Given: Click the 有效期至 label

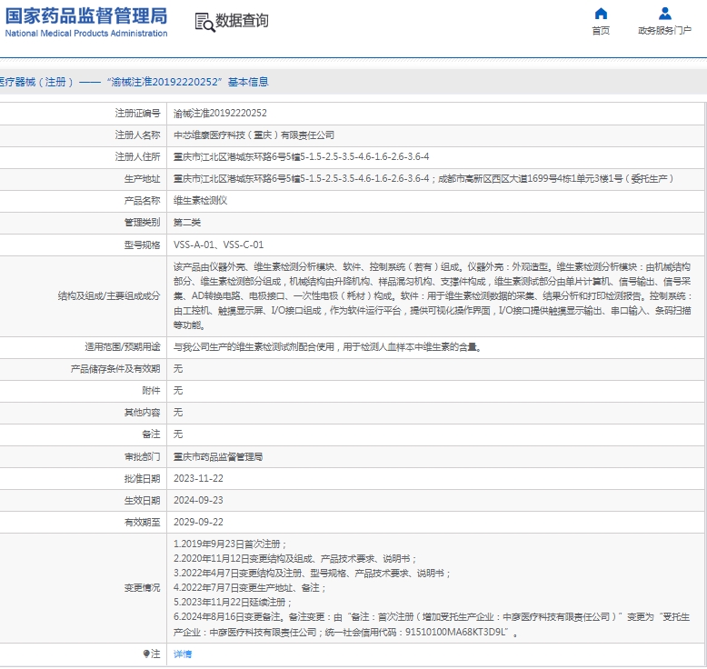Looking at the screenshot, I should 142,522.
